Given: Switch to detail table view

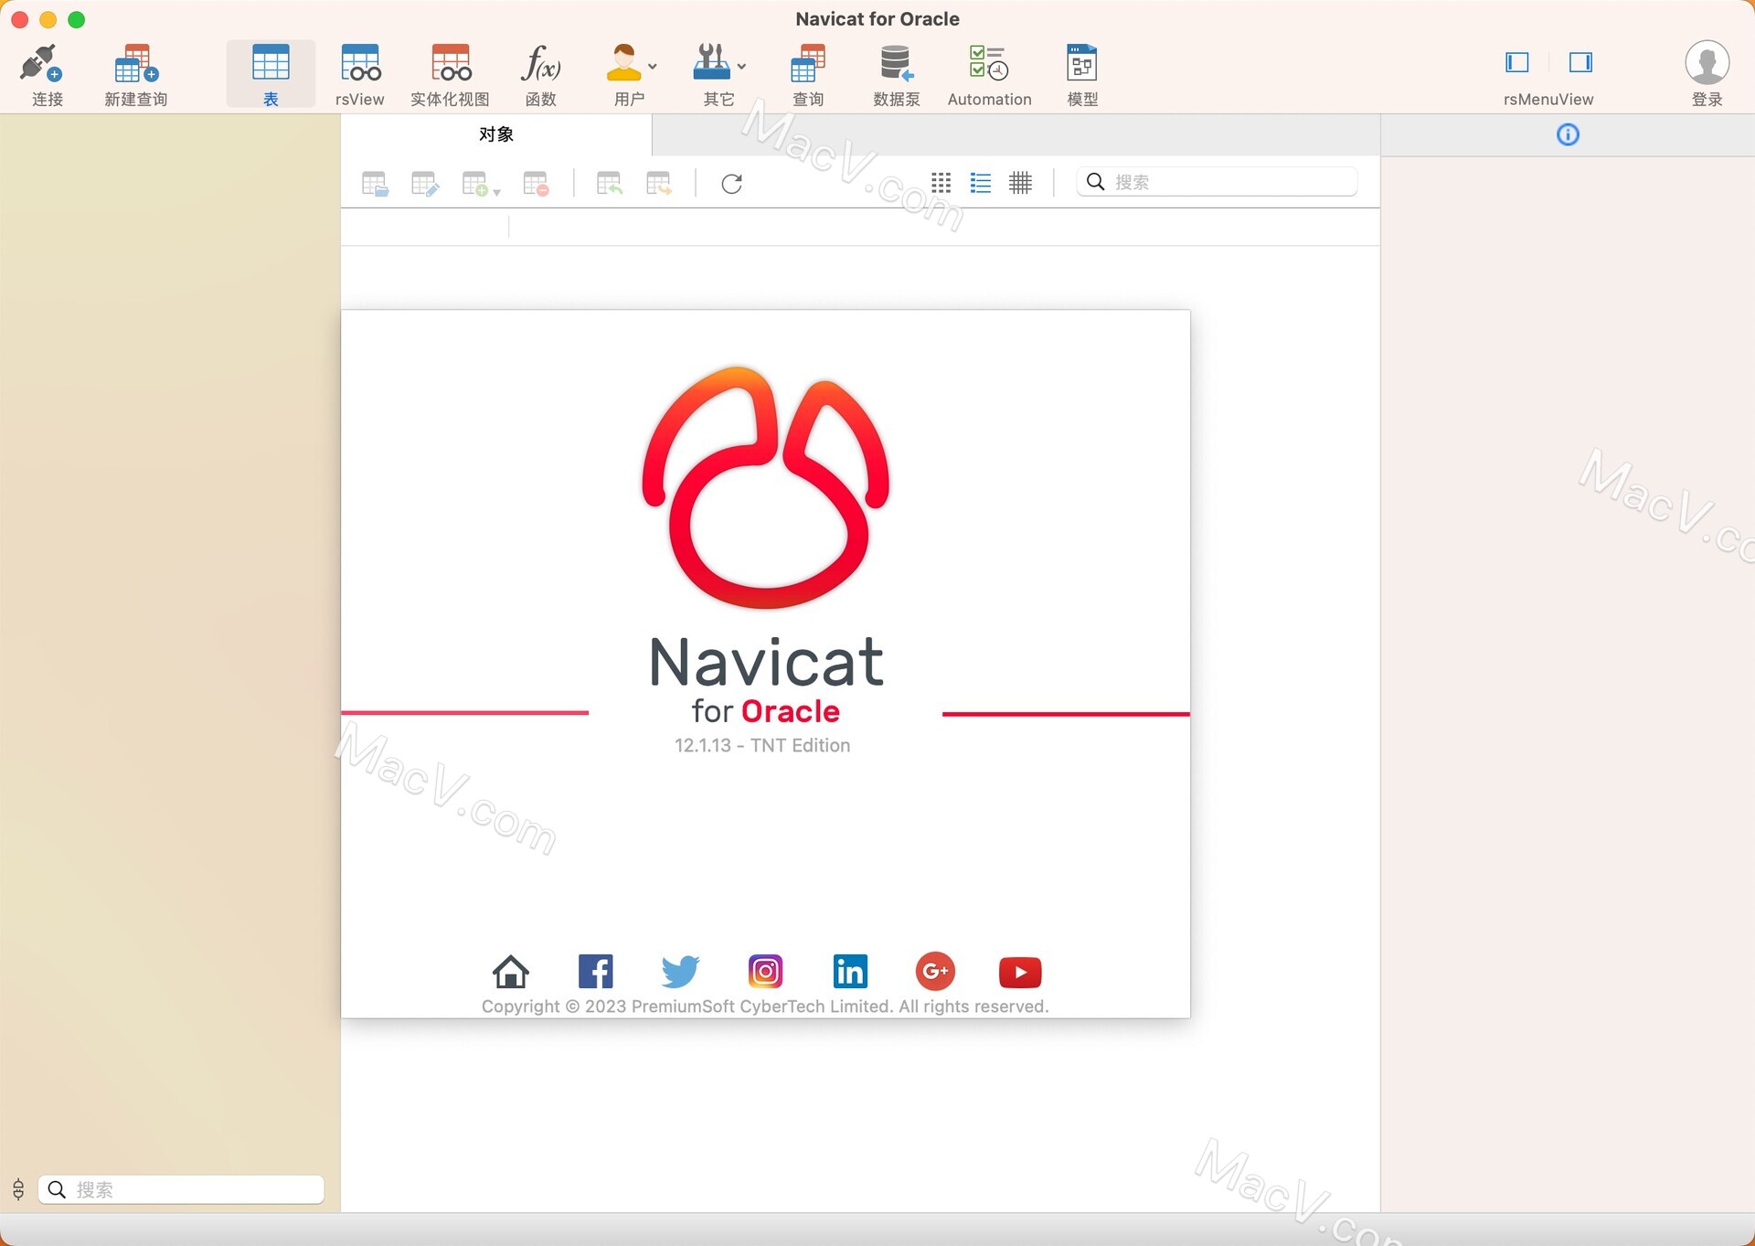Looking at the screenshot, I should pos(1020,183).
